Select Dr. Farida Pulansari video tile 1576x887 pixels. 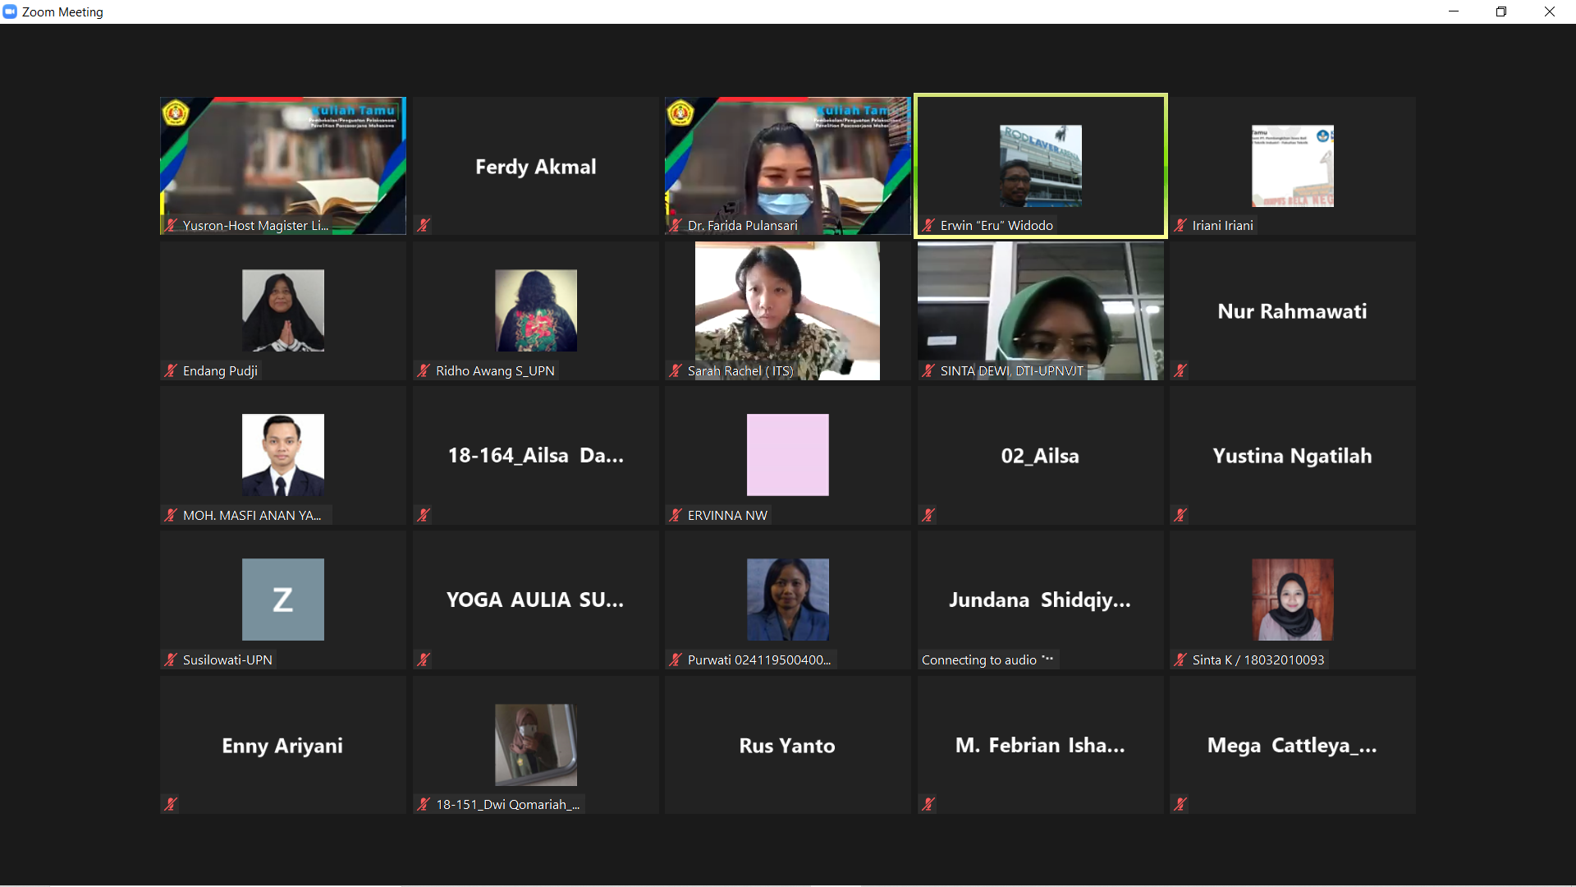787,164
